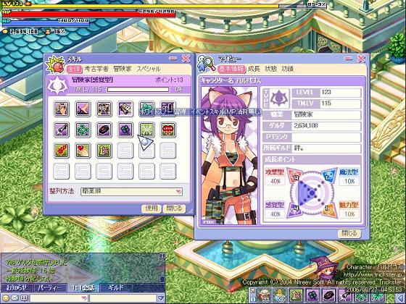Viewport: 406px width, 304px height.
Task: Open the mail envelope icon in chat bar
Action: [x=14, y=298]
